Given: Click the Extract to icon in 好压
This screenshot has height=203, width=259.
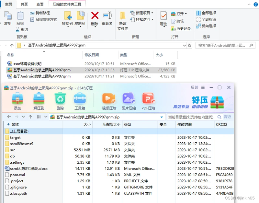Looking at the screenshot, I should coord(39,98).
